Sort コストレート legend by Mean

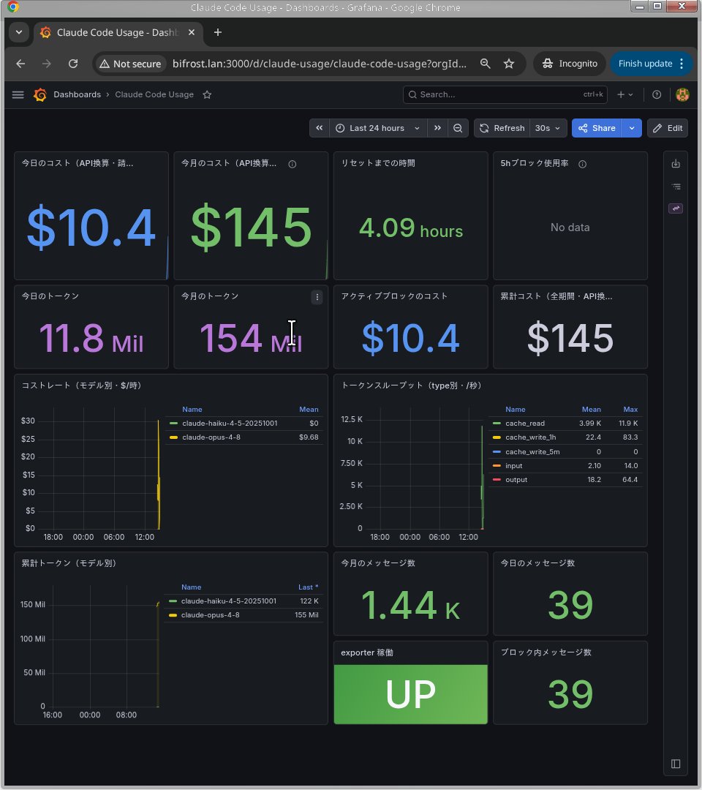click(309, 410)
